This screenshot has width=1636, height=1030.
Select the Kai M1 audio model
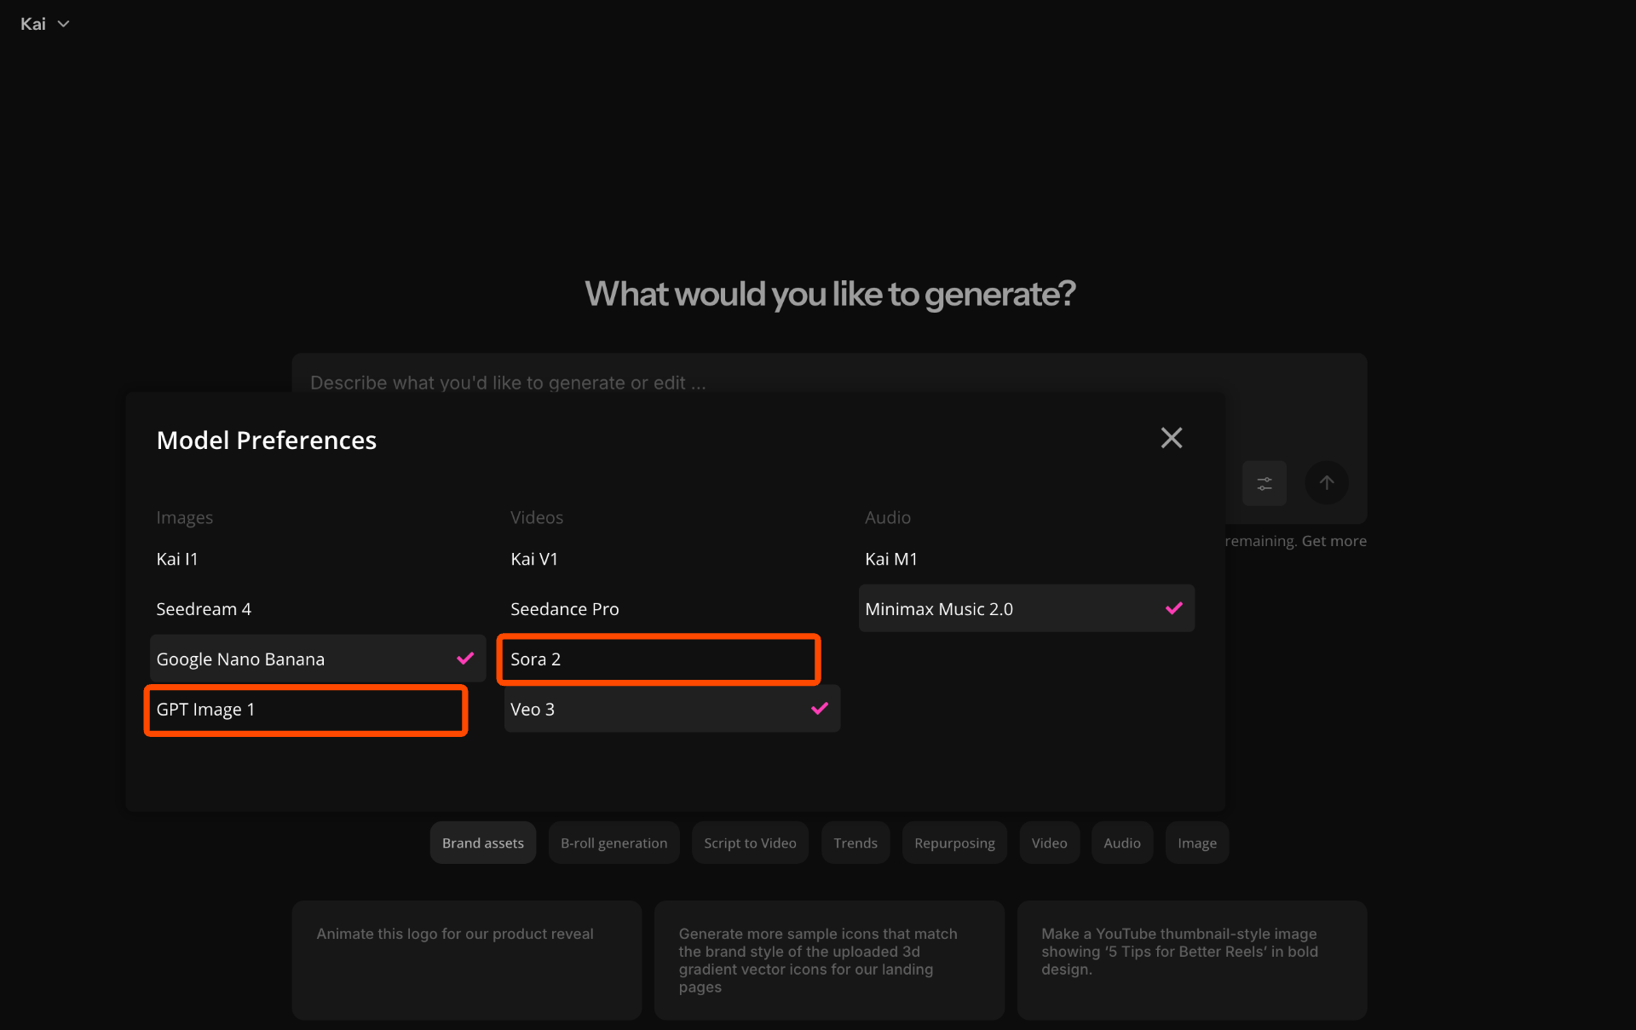click(x=890, y=559)
